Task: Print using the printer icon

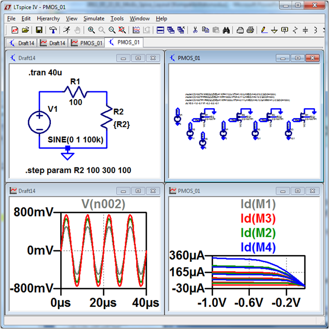Action: point(250,30)
